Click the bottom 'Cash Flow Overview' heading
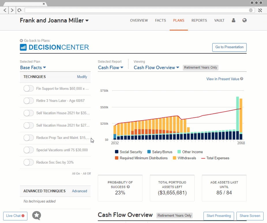 coord(125,215)
